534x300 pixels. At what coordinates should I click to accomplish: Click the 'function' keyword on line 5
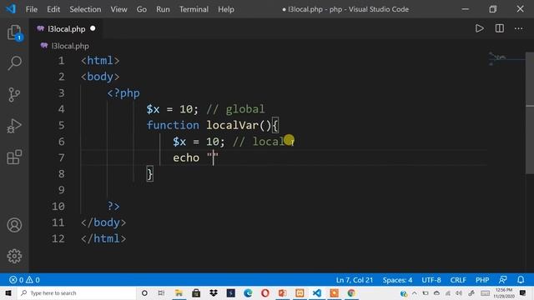click(x=173, y=125)
